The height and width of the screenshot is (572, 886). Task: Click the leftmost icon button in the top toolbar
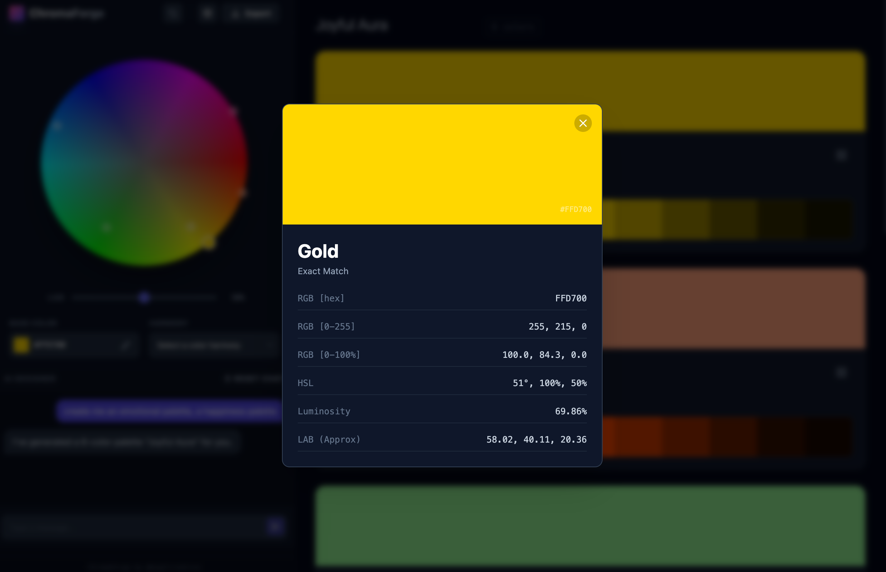coord(173,13)
